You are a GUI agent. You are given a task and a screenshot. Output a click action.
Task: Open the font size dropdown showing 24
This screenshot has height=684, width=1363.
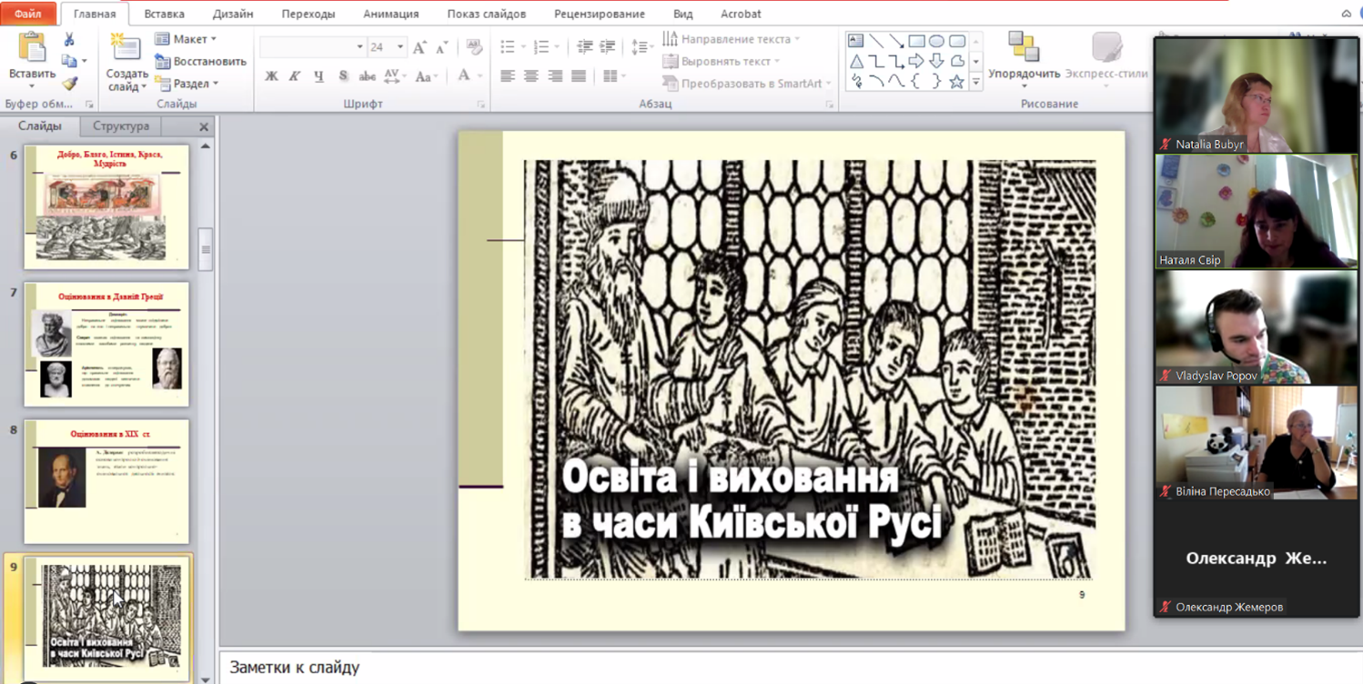click(399, 47)
